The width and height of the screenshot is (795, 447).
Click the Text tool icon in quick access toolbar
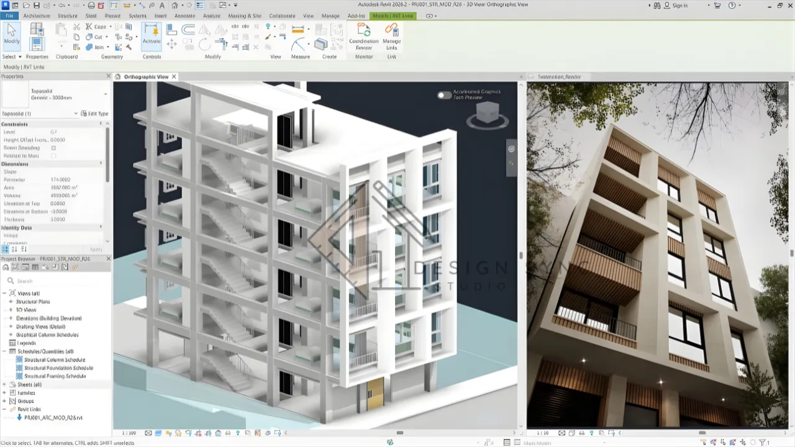[x=162, y=6]
